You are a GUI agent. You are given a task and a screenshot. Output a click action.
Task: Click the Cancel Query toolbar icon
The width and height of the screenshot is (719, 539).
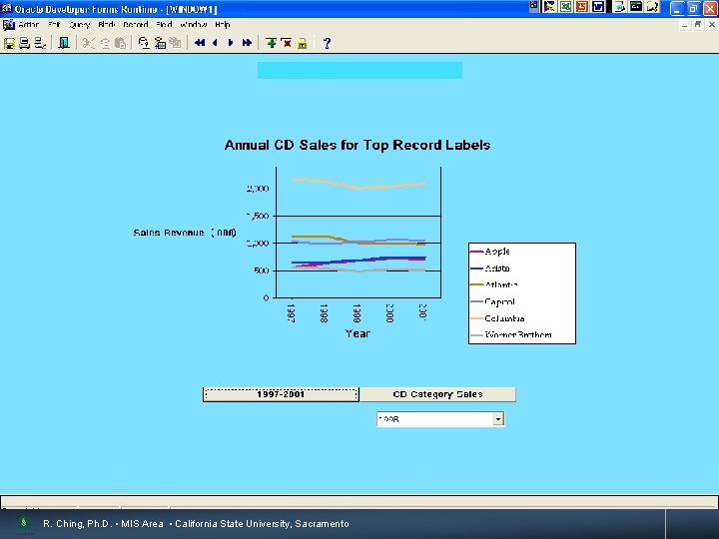[x=175, y=43]
